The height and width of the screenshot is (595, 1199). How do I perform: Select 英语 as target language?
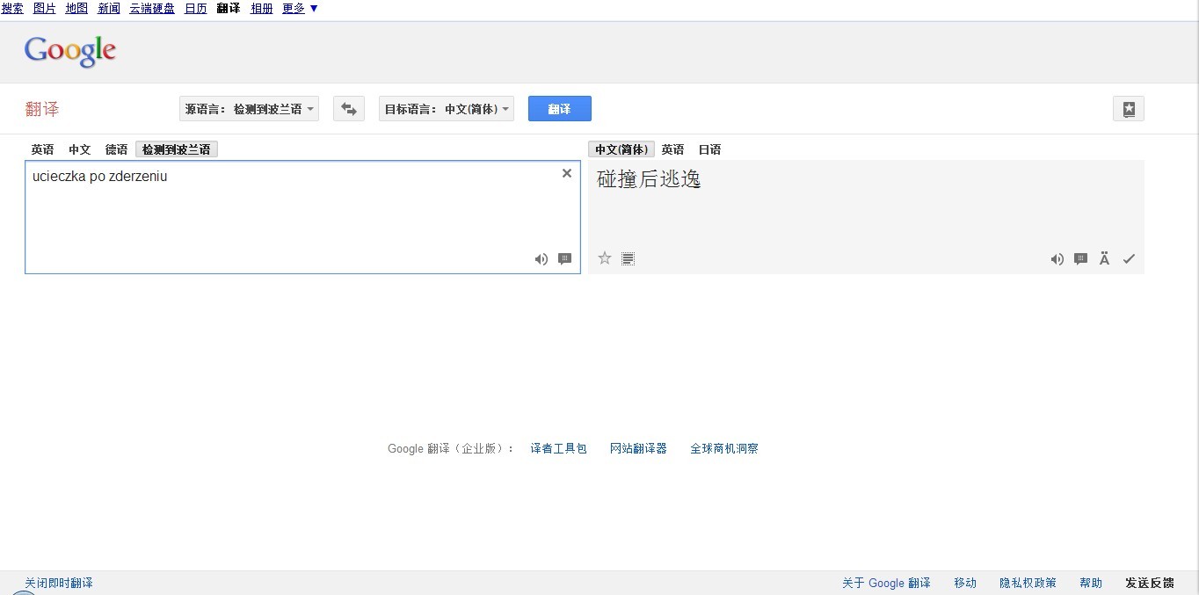(x=672, y=149)
